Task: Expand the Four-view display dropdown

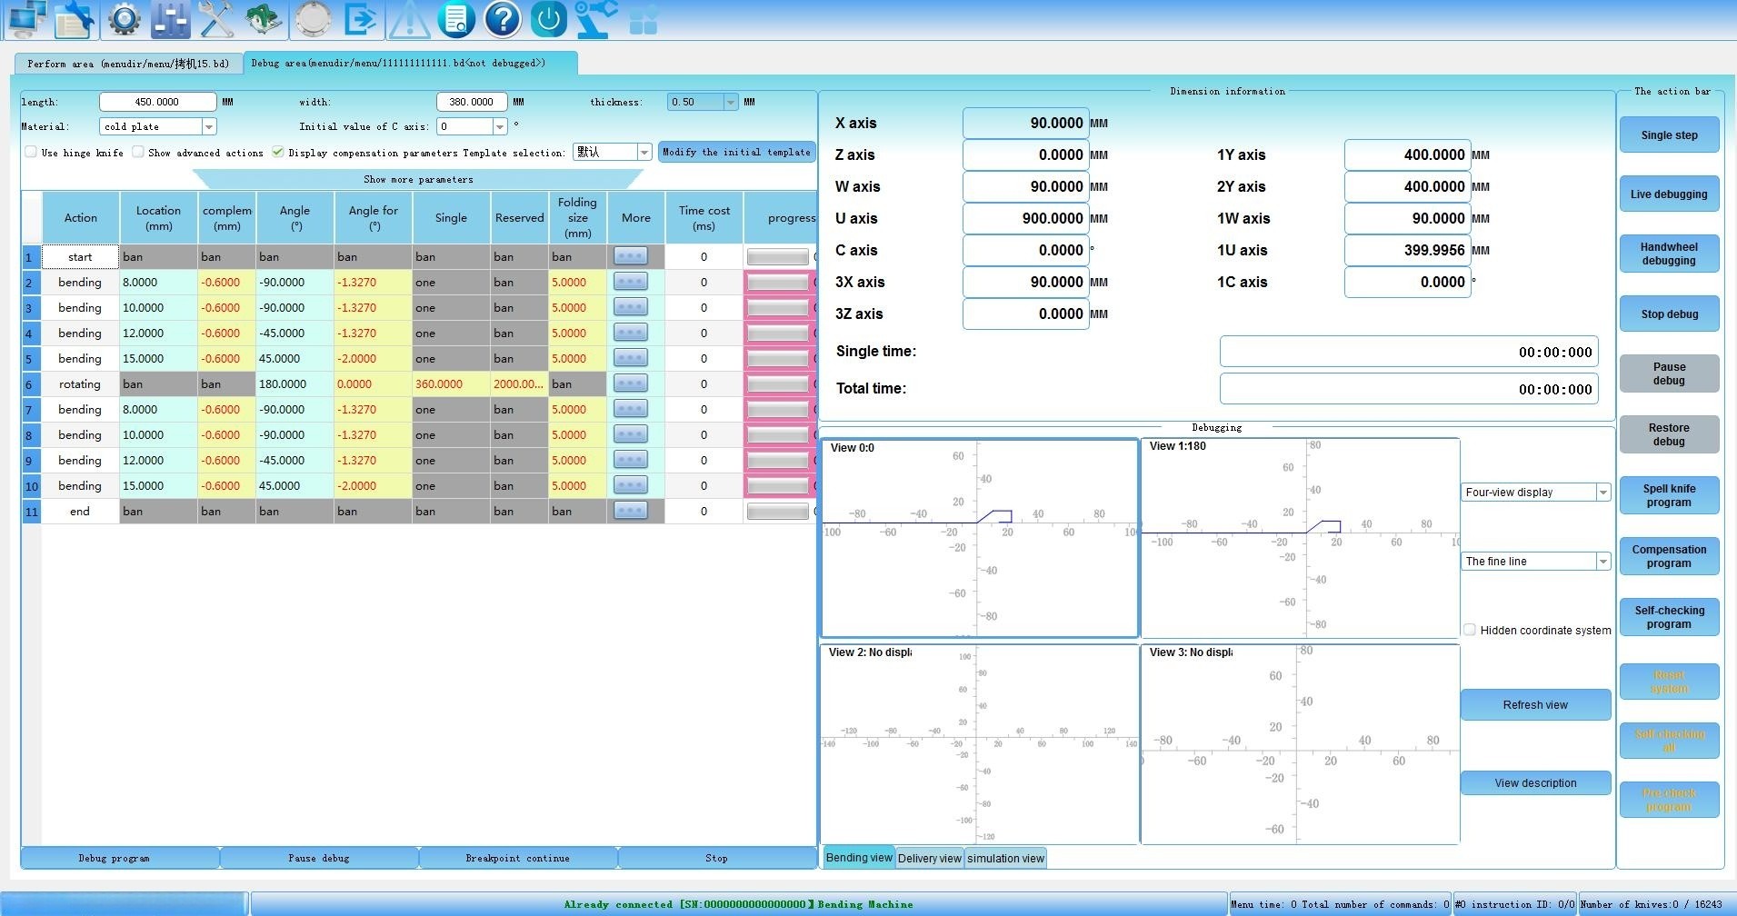Action: point(1602,493)
